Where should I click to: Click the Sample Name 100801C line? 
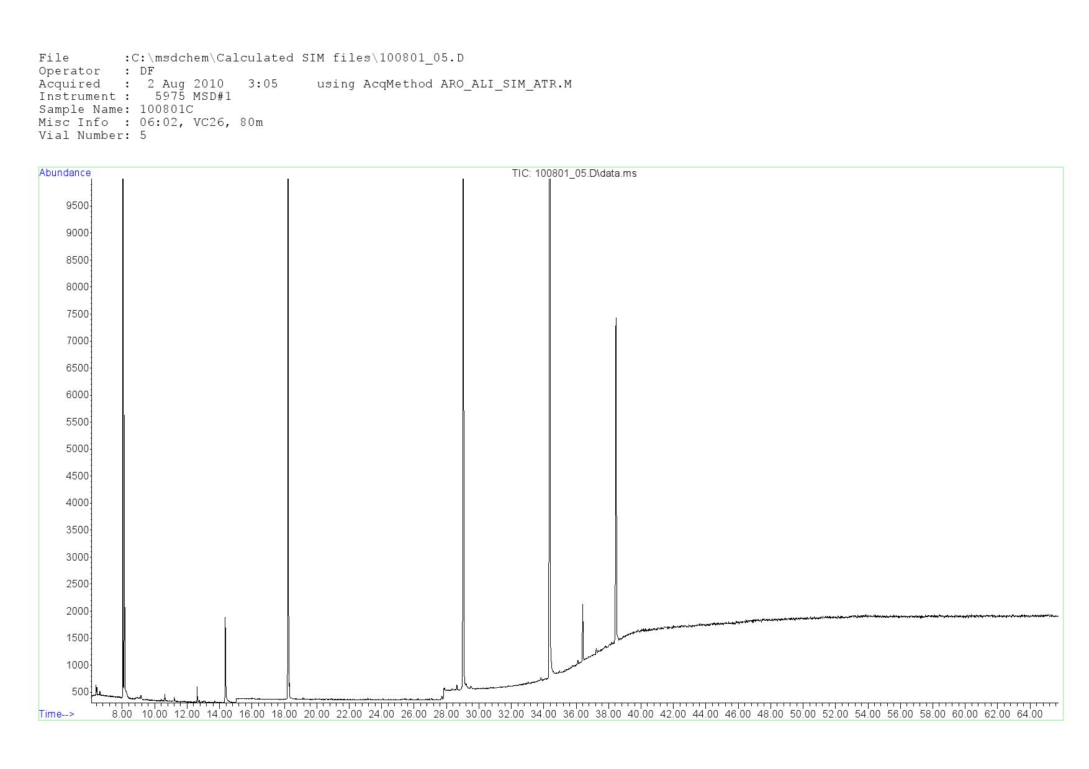[x=116, y=109]
